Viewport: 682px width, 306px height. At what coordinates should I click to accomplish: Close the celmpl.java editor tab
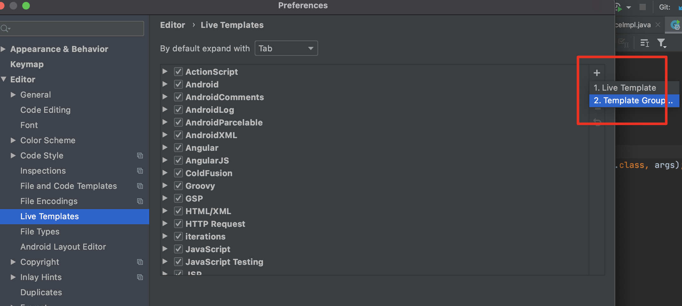[658, 25]
